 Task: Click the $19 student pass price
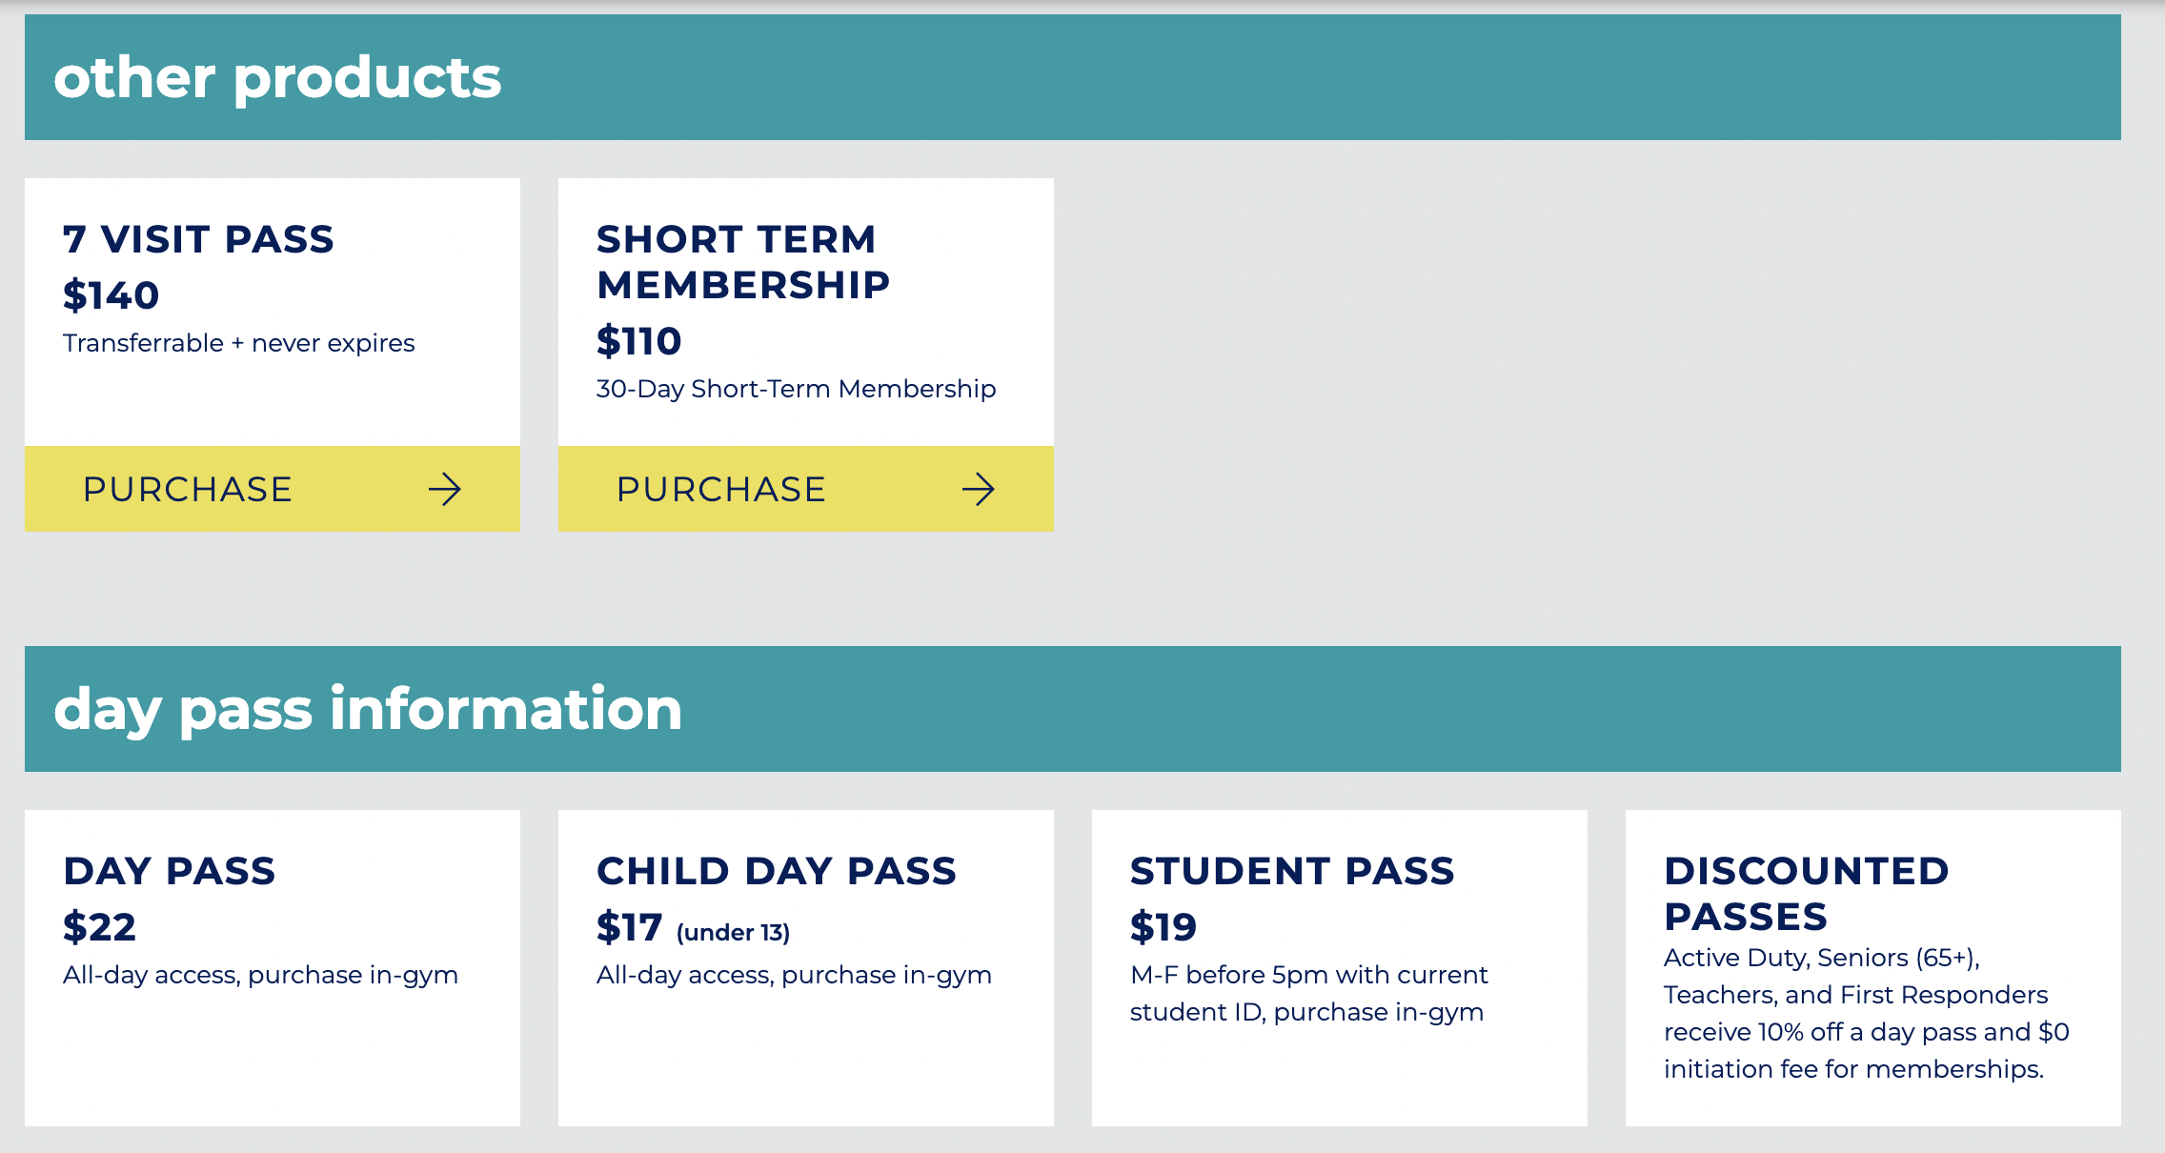click(1163, 927)
